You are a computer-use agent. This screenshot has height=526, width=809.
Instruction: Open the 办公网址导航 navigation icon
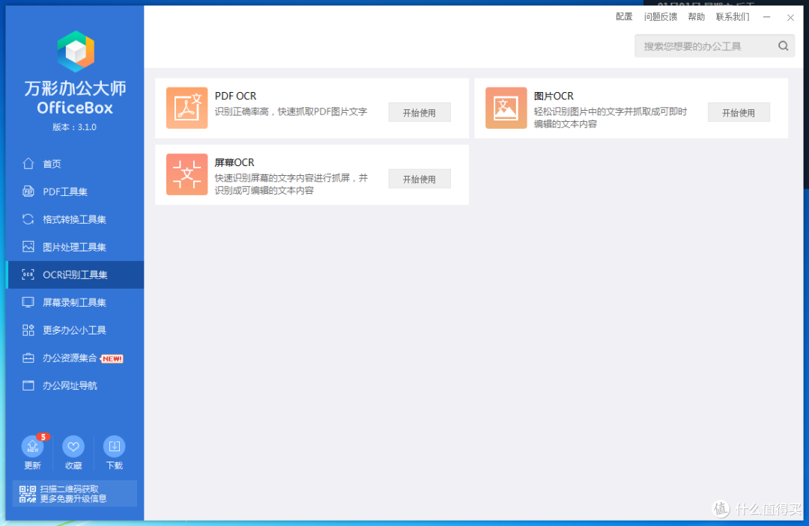point(28,385)
